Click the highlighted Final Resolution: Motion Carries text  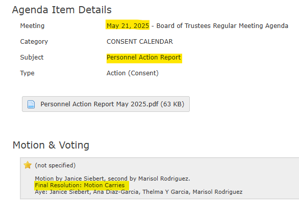coord(80,185)
